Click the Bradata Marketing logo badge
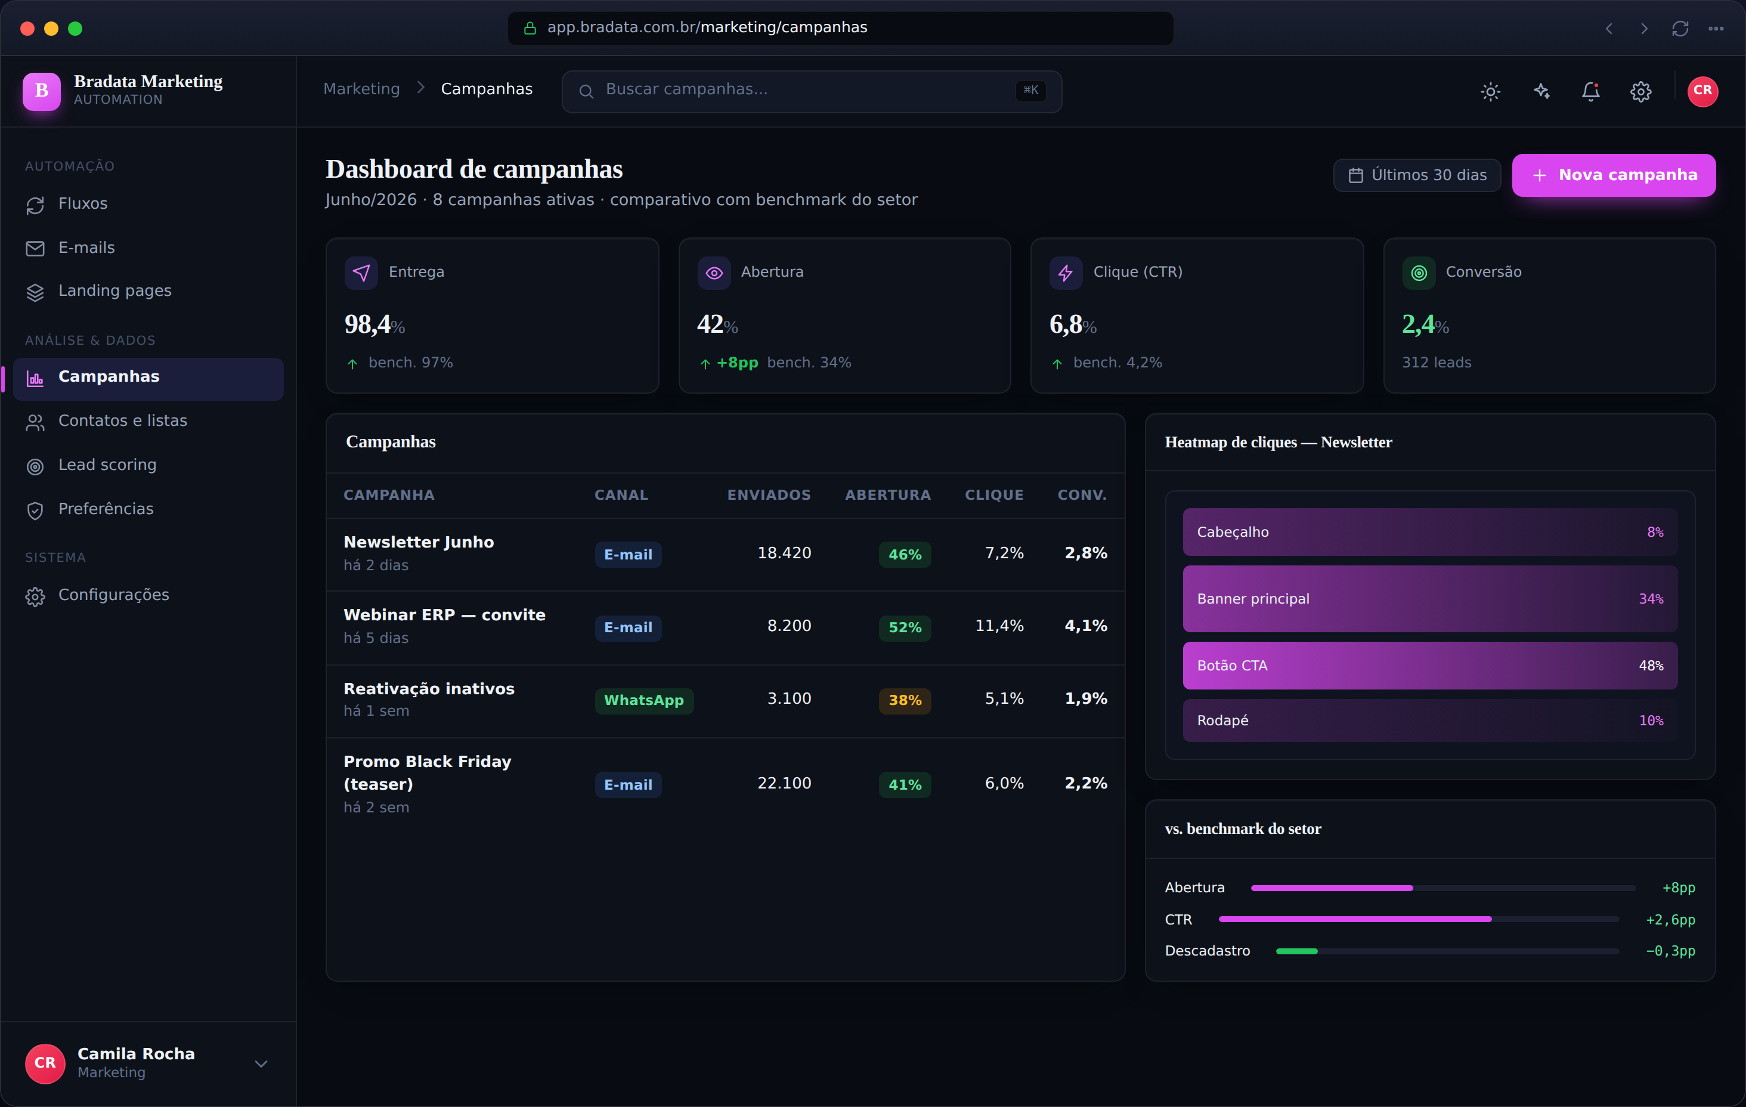Screen dimensions: 1746x1107 (41, 91)
